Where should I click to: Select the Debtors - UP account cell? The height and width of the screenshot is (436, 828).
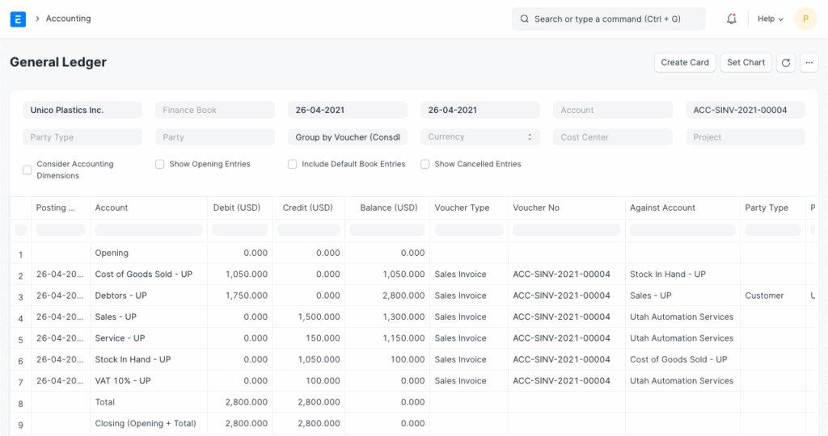[x=121, y=296]
